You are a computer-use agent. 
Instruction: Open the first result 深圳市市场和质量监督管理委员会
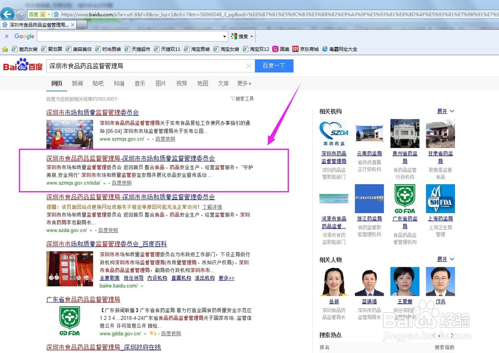click(93, 113)
